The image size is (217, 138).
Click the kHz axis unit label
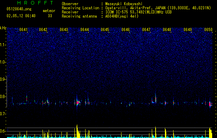(3, 28)
